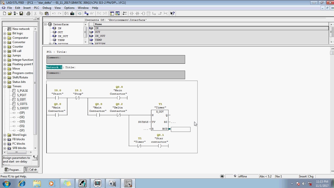
Task: Select S_OFFDT in the Timers list
Action: point(23,108)
